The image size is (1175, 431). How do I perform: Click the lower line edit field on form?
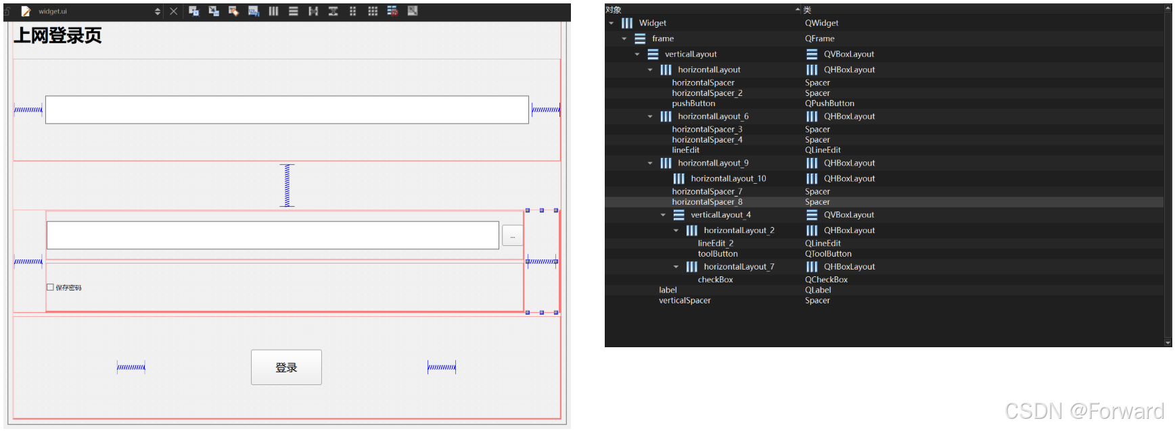273,235
